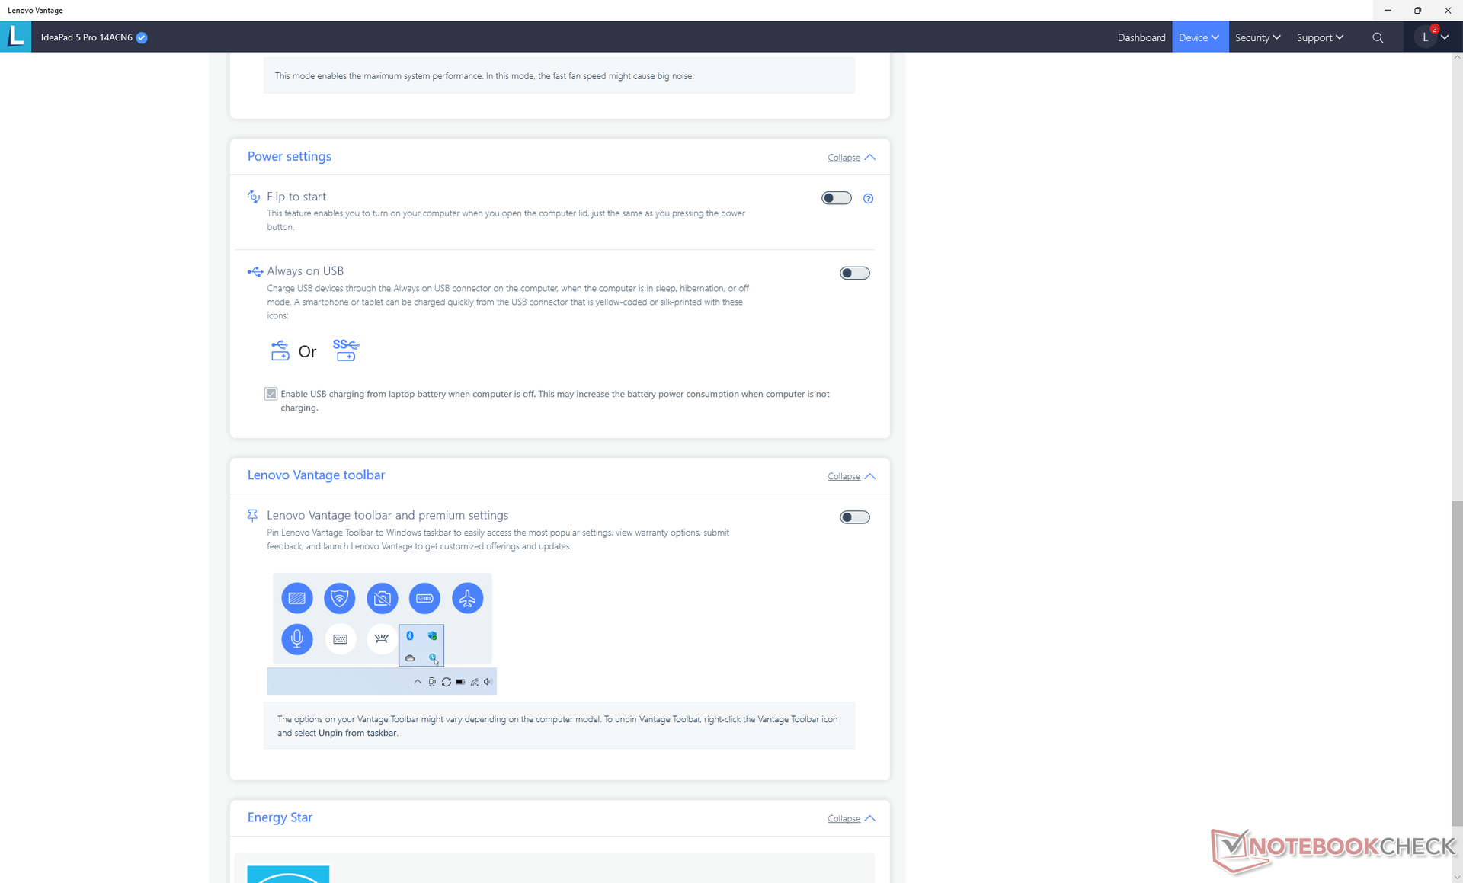Image resolution: width=1463 pixels, height=883 pixels.
Task: Check Enable USB charging from laptop battery
Action: (x=271, y=394)
